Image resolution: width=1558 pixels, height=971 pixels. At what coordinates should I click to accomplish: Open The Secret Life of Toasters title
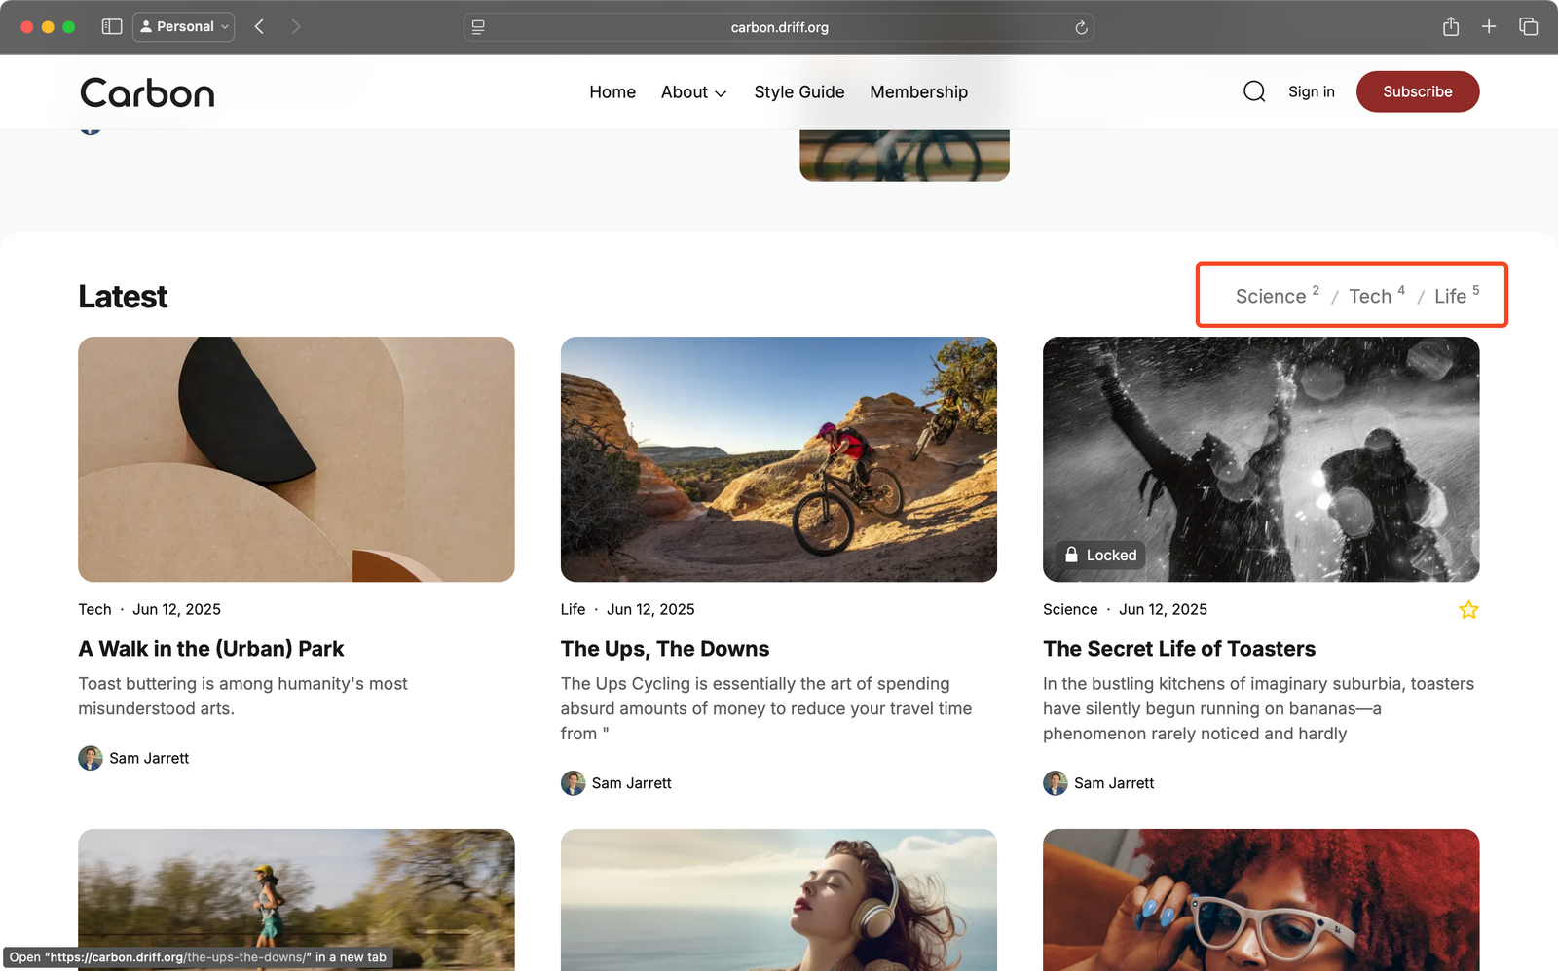pos(1179,649)
